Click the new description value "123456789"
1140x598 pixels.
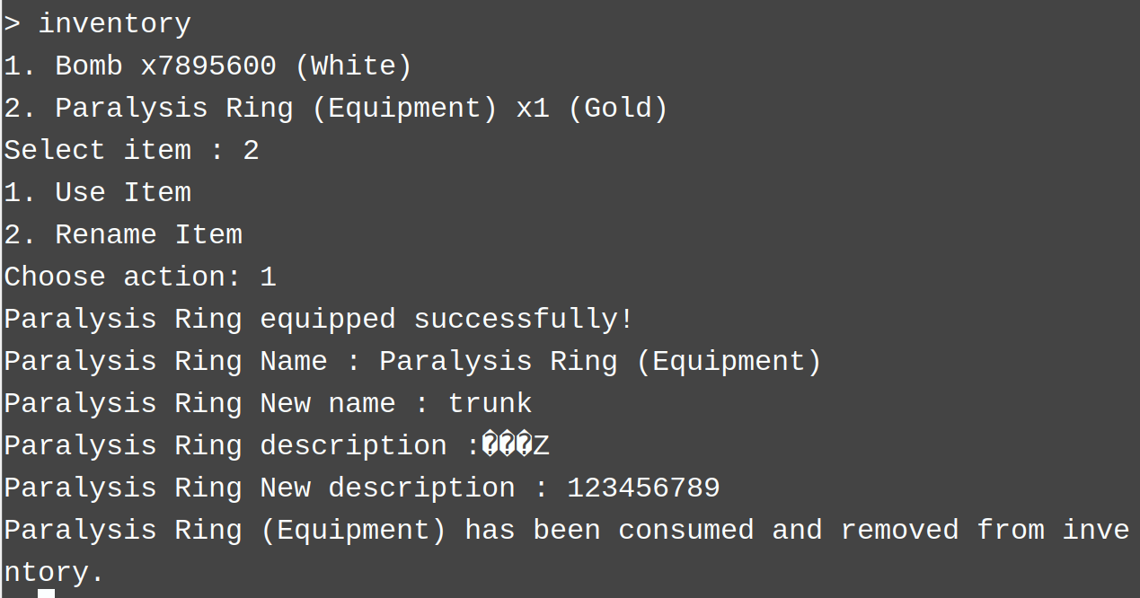click(643, 488)
